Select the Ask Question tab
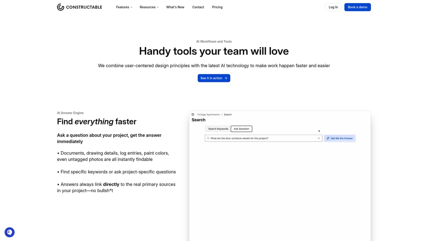 click(x=241, y=129)
